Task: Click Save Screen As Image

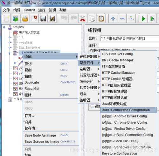Action: tap(51, 142)
